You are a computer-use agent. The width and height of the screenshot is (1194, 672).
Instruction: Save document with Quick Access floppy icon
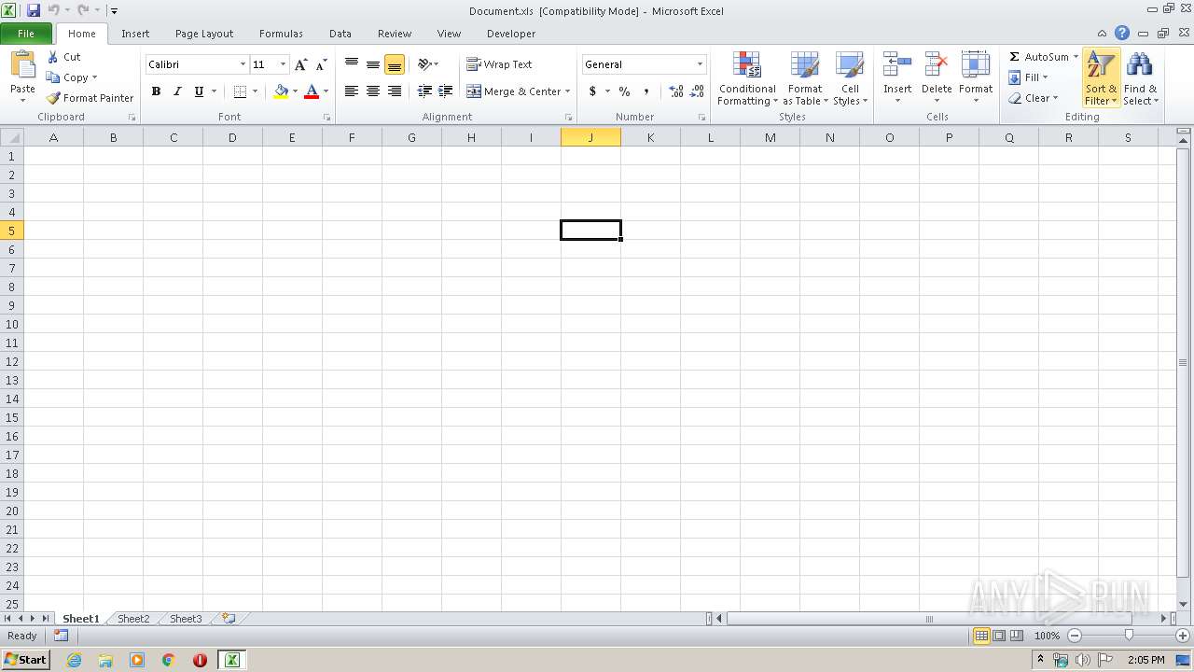click(34, 10)
